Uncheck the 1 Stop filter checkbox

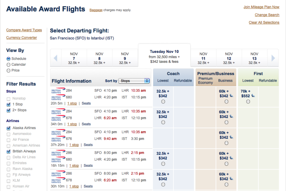pyautogui.click(x=8, y=104)
